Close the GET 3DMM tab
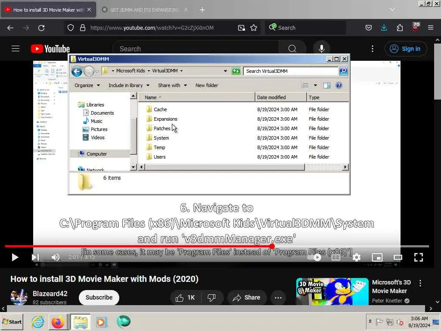Viewport: 441px width, 331px height. pos(186,9)
